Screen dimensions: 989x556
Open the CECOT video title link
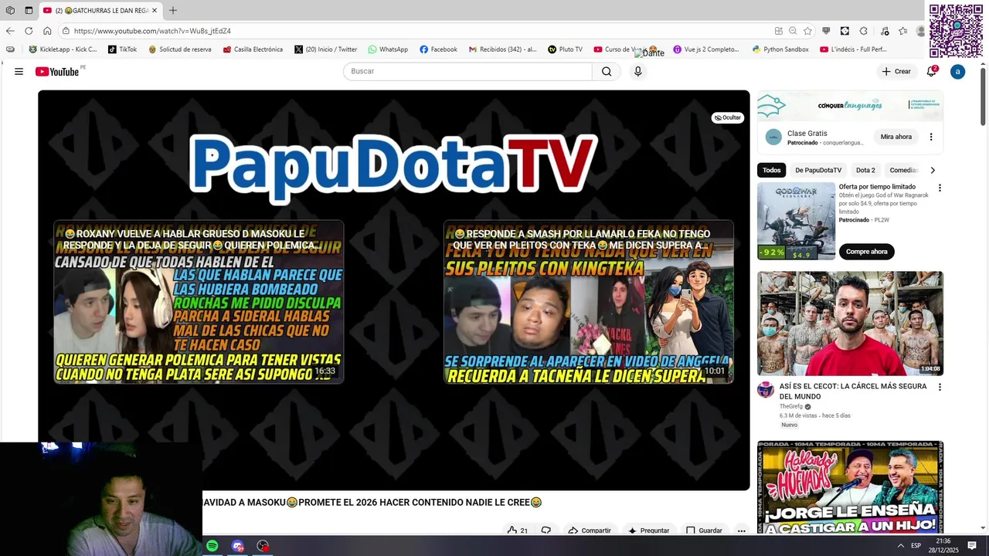click(853, 392)
